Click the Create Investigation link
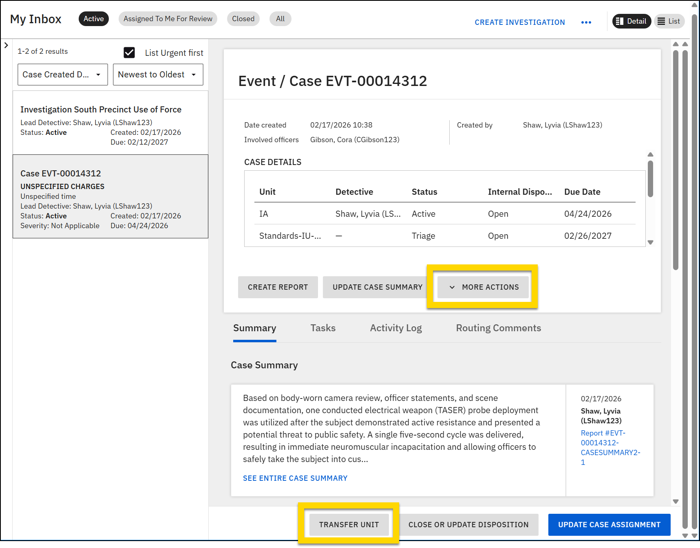Viewport: 700px width, 548px height. pyautogui.click(x=519, y=22)
